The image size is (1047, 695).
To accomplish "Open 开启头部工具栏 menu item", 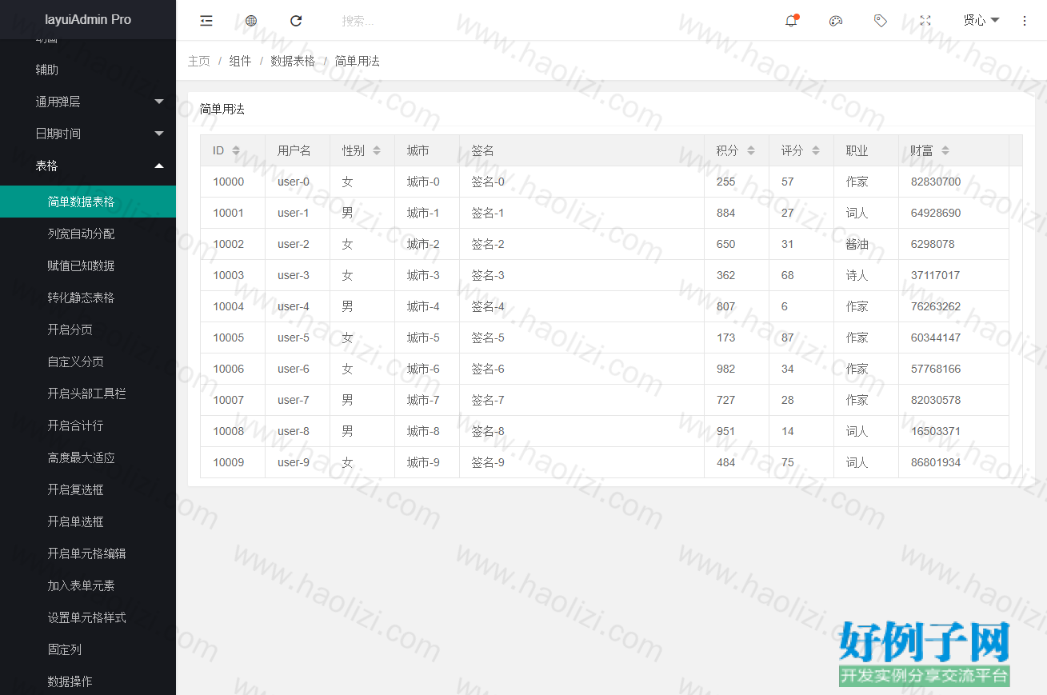I will point(88,393).
